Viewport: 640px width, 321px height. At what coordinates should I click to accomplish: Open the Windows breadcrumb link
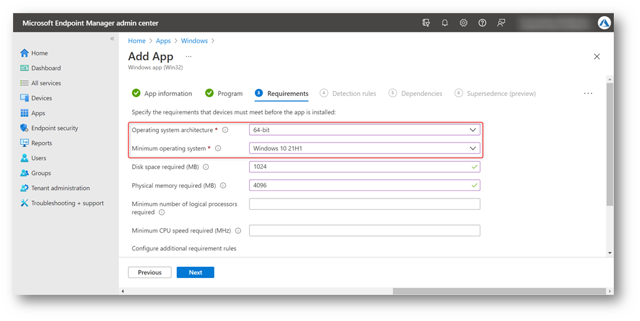(194, 40)
